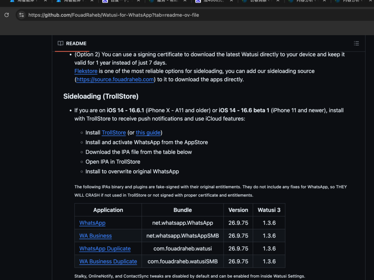The height and width of the screenshot is (280, 374).
Task: Close the 百度一下 browser tab
Action: pyautogui.click(x=138, y=1)
